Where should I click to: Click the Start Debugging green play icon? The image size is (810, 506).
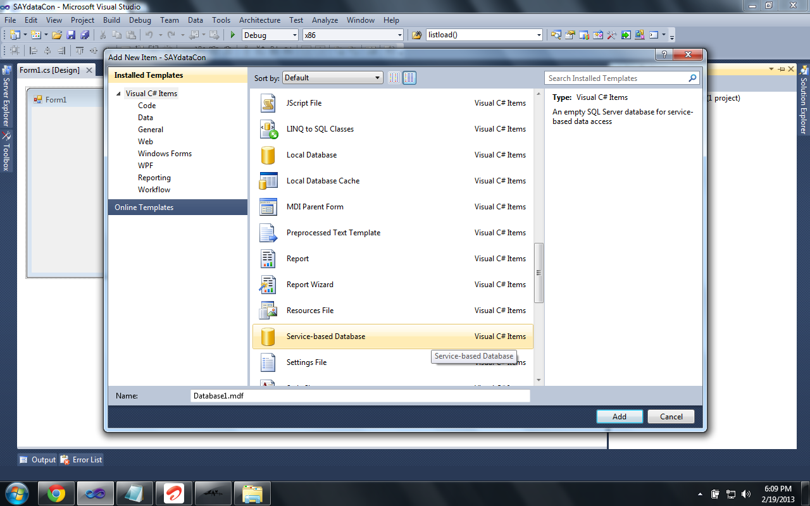point(233,35)
